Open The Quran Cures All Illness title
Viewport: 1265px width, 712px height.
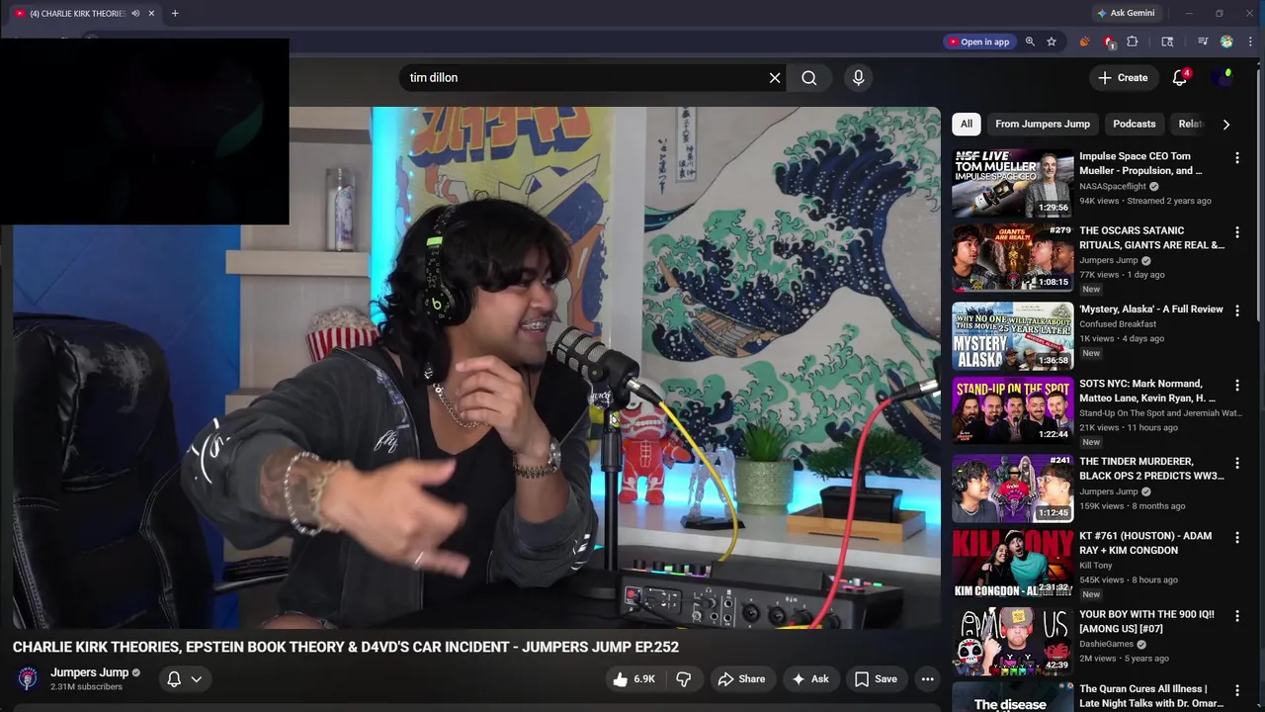click(x=1151, y=696)
